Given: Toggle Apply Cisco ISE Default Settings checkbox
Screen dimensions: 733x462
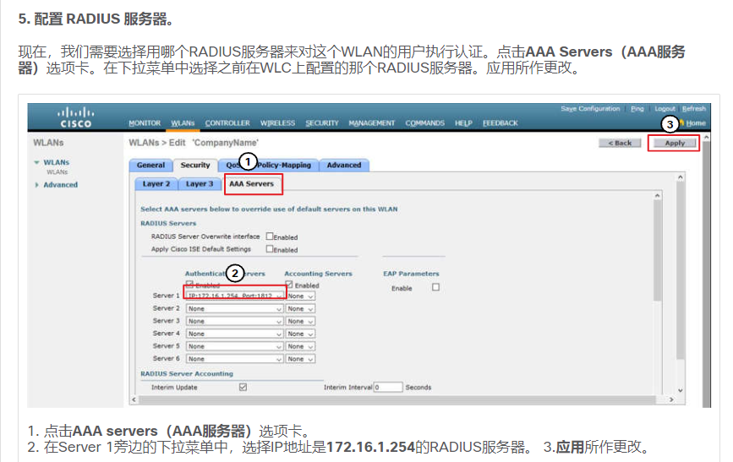Looking at the screenshot, I should pos(270,249).
